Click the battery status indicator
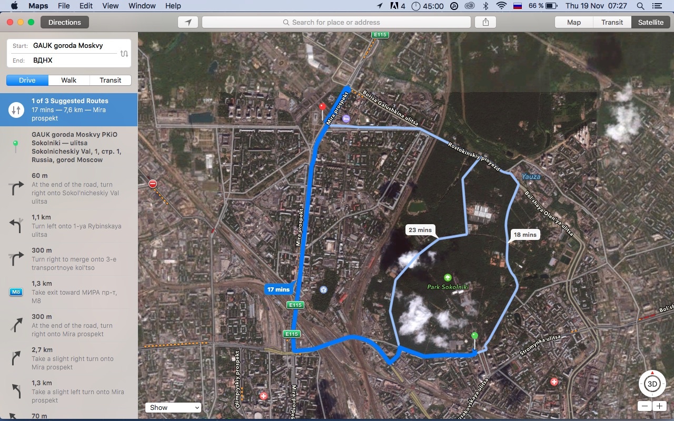The width and height of the screenshot is (674, 421). click(543, 6)
